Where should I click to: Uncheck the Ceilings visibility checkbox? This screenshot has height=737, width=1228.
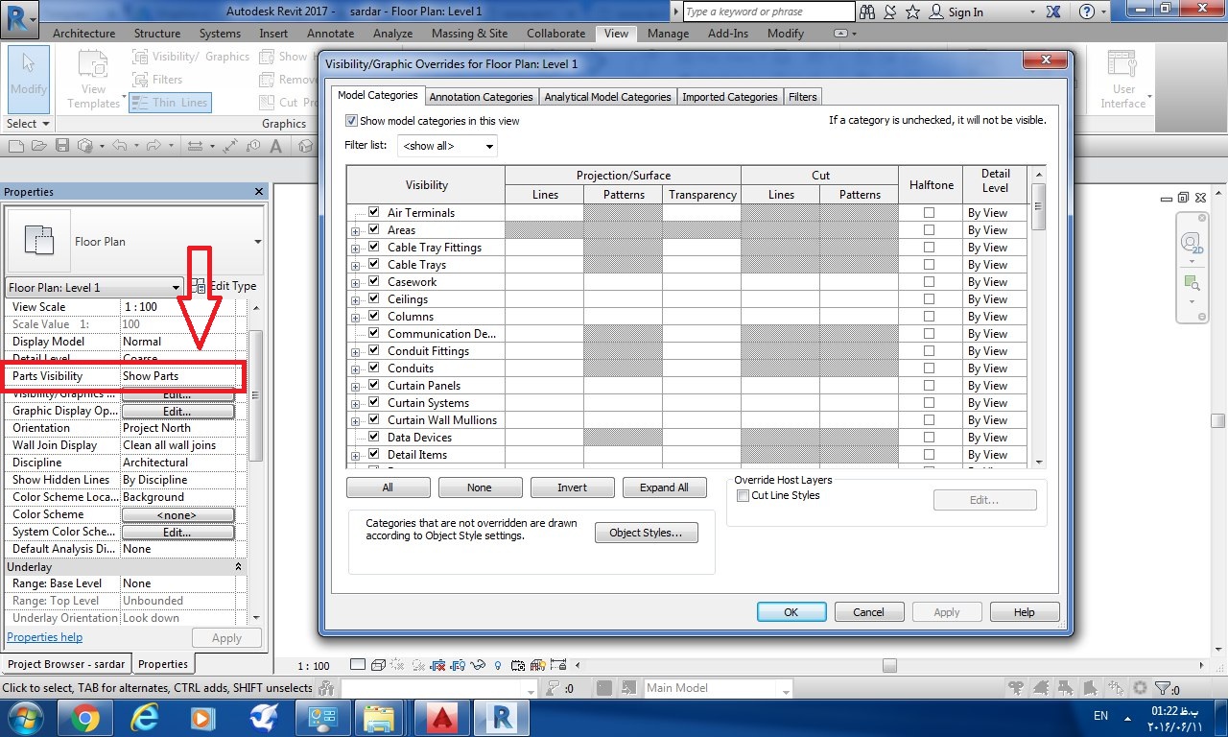(x=373, y=298)
